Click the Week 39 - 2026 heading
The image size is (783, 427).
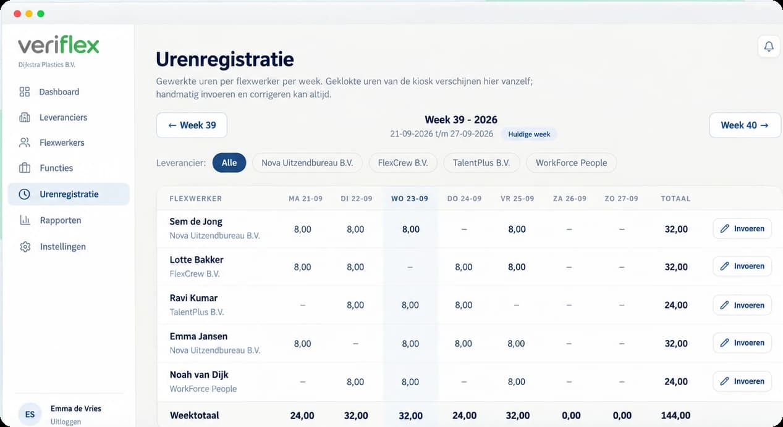461,120
